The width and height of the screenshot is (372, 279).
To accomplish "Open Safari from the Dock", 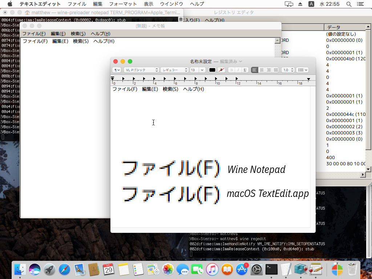I will pyautogui.click(x=64, y=269).
